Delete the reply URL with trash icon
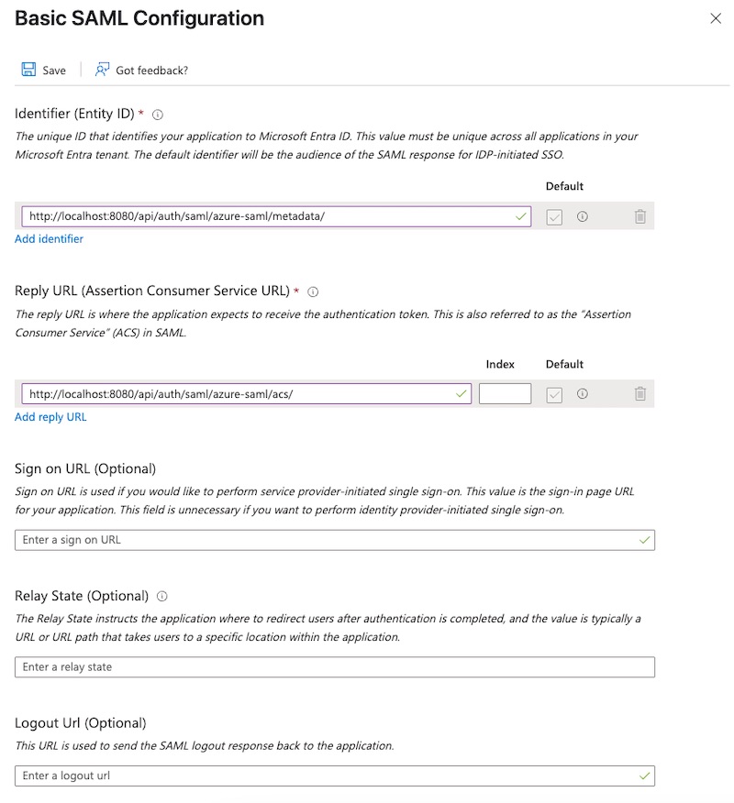Viewport: 734px width, 803px height. pyautogui.click(x=639, y=394)
